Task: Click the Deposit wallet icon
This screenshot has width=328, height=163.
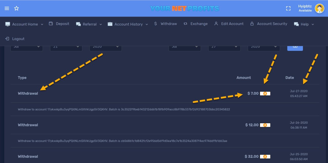Action: point(51,24)
